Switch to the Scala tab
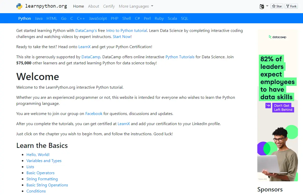 172,18
